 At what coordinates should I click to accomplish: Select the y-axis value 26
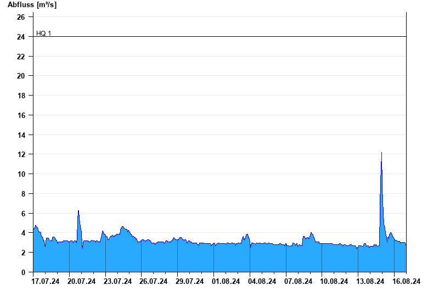click(21, 17)
